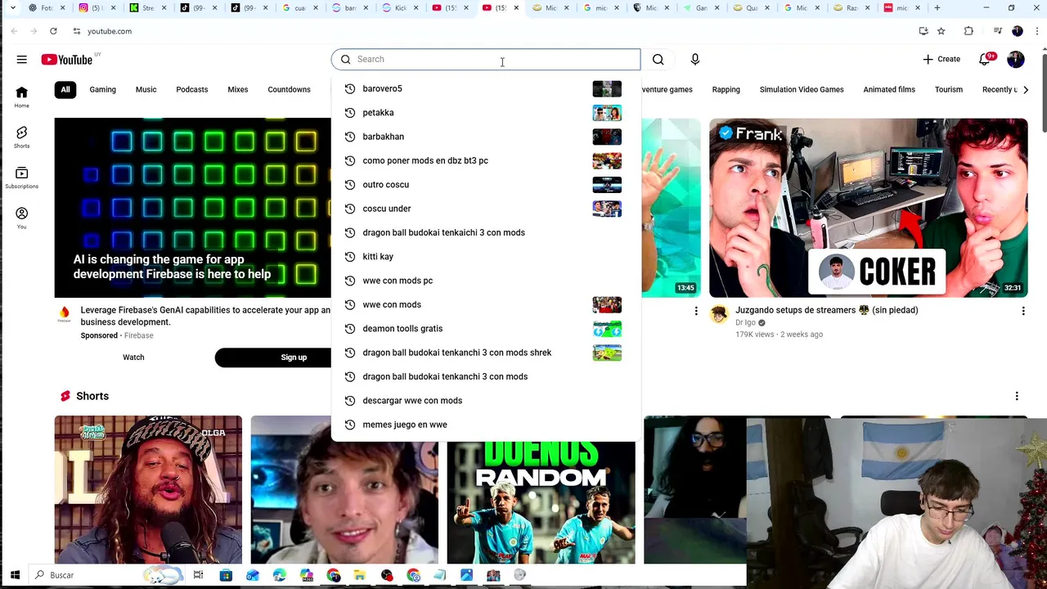This screenshot has width=1047, height=589.
Task: Select the Rapping category chip
Action: pos(726,89)
